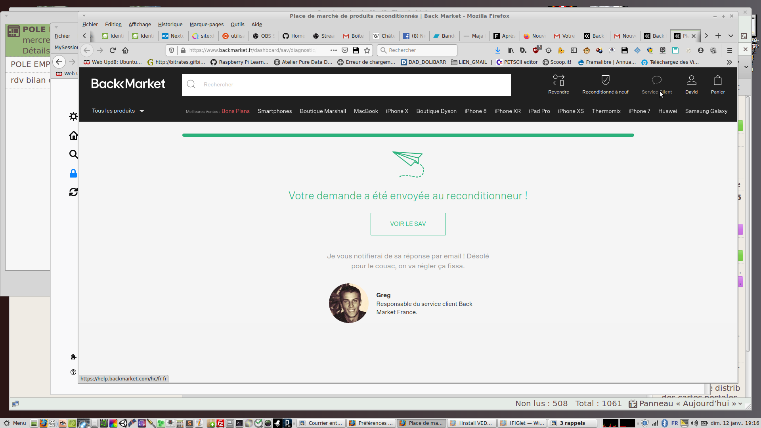The width and height of the screenshot is (761, 428).
Task: Expand the Tous les produits dropdown
Action: pyautogui.click(x=118, y=111)
